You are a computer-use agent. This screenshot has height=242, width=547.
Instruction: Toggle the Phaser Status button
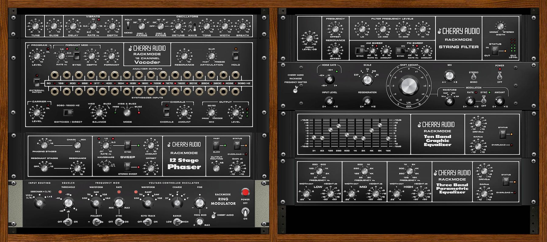click(x=237, y=145)
